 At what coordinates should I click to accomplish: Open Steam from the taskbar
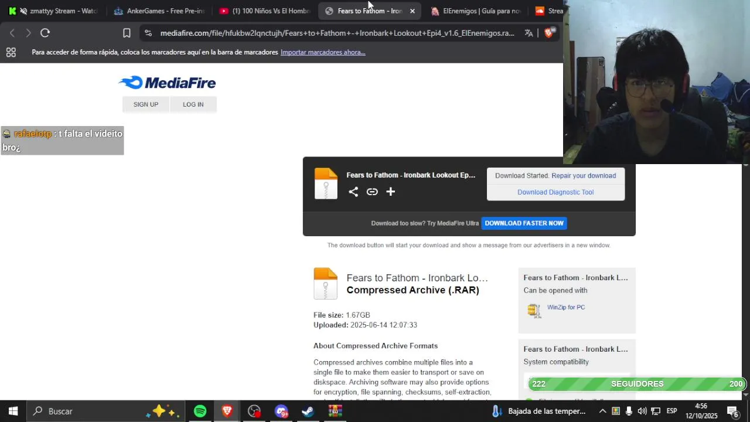[x=308, y=411]
